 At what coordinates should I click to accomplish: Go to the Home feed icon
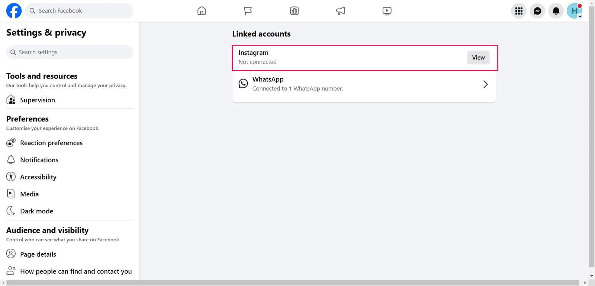(202, 11)
